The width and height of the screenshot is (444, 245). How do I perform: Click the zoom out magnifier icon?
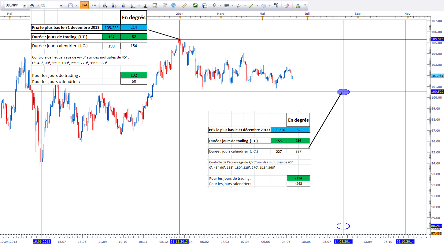[x=114, y=6]
